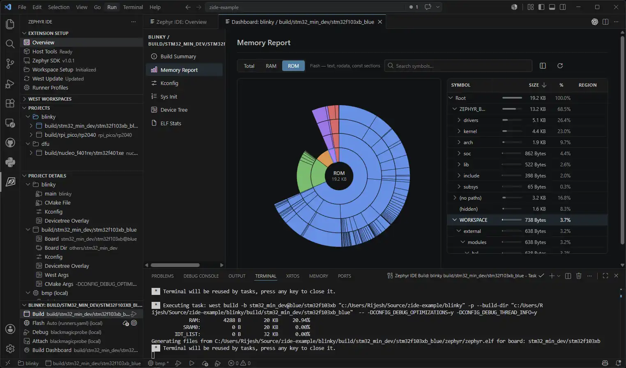Maximize the terminal panel size

[605, 276]
